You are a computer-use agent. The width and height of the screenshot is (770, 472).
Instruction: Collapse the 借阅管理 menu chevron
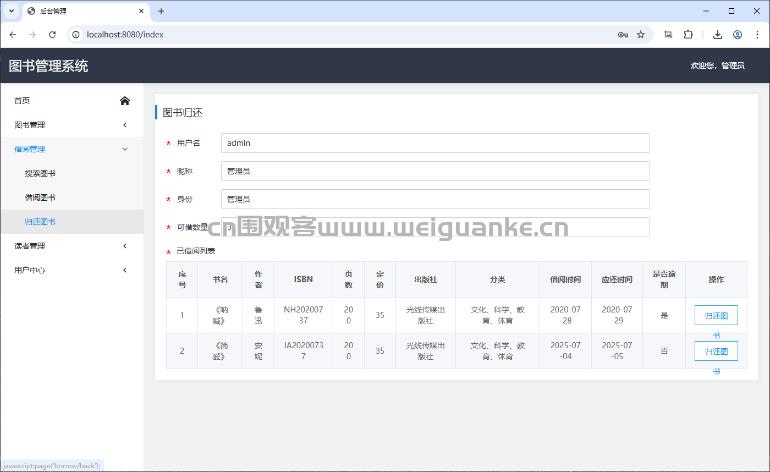125,149
